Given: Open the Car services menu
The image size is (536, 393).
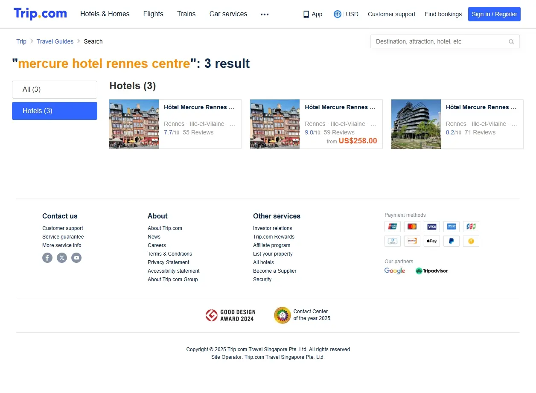Looking at the screenshot, I should [x=228, y=14].
